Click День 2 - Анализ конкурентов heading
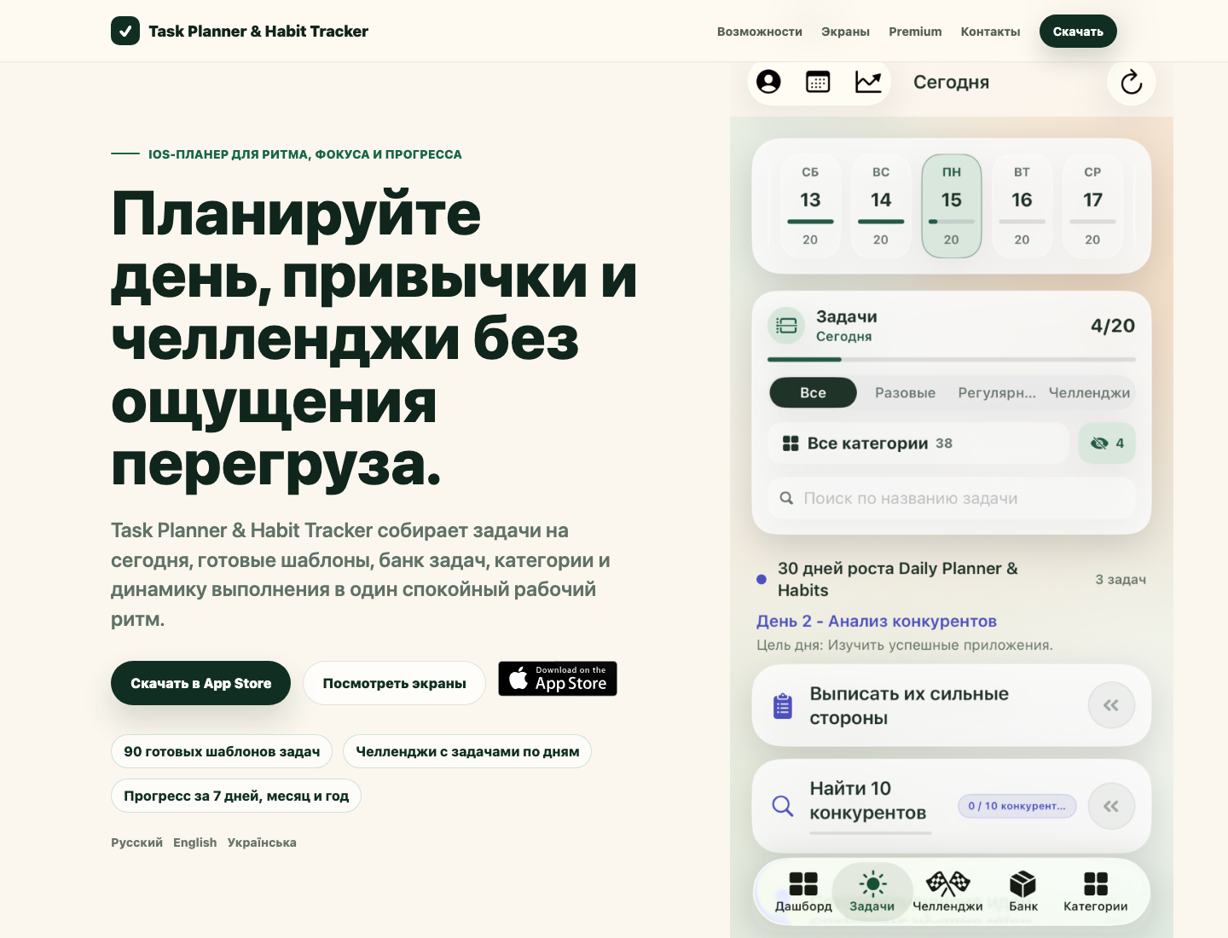1228x938 pixels. [x=877, y=622]
